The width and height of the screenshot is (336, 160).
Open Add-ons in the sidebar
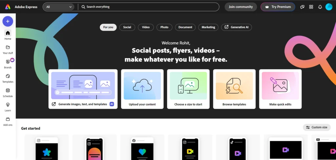click(8, 121)
